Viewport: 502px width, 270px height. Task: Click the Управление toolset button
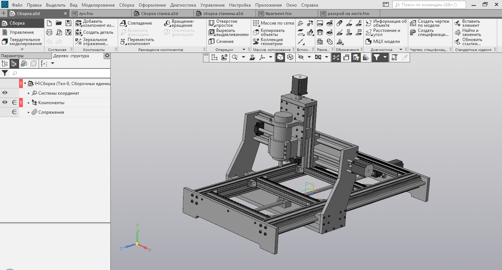[x=22, y=32]
